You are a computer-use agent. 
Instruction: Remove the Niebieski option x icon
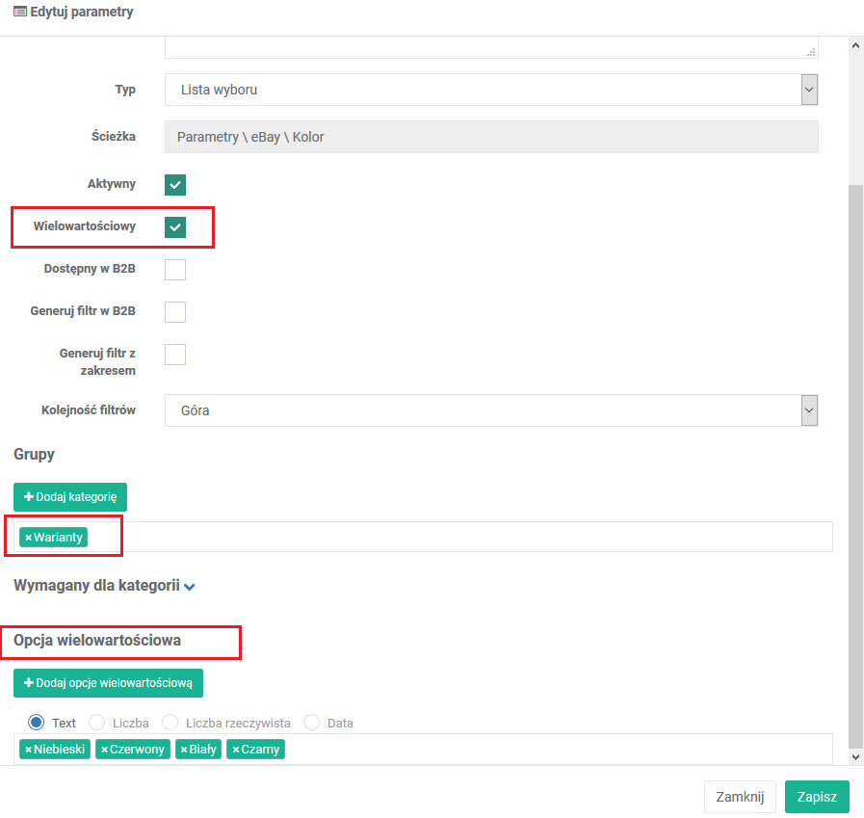click(28, 750)
